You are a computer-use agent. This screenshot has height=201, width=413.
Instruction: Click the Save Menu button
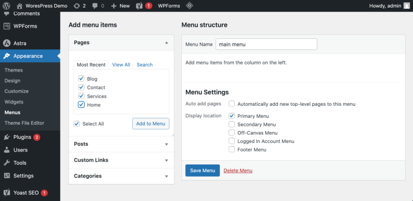click(203, 170)
